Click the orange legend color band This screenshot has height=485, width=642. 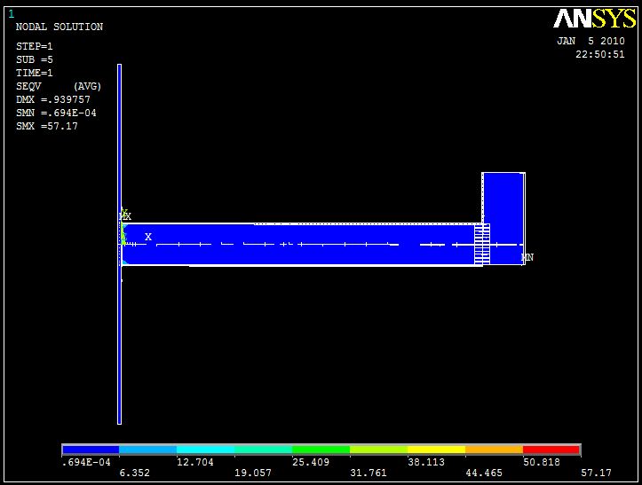pyautogui.click(x=495, y=450)
